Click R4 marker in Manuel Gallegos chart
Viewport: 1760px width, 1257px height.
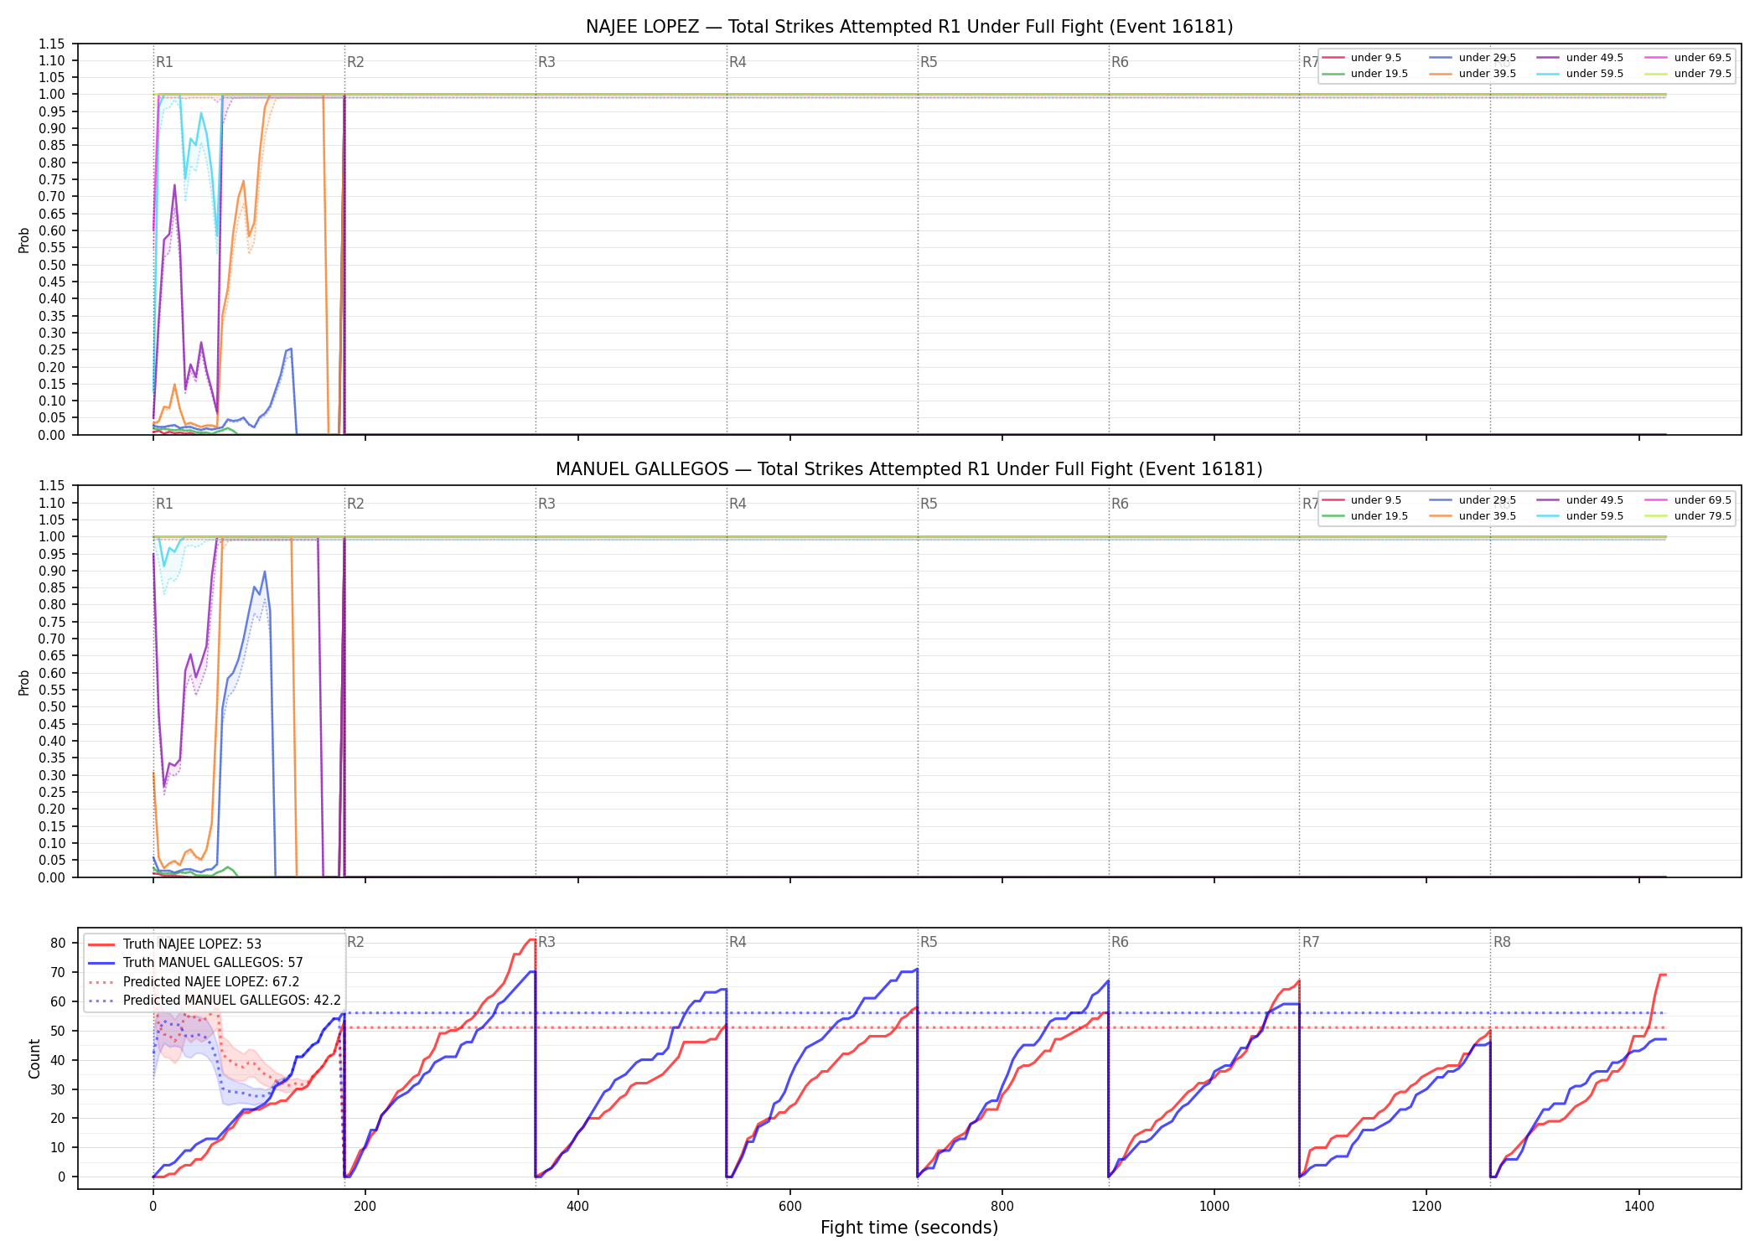tap(738, 504)
